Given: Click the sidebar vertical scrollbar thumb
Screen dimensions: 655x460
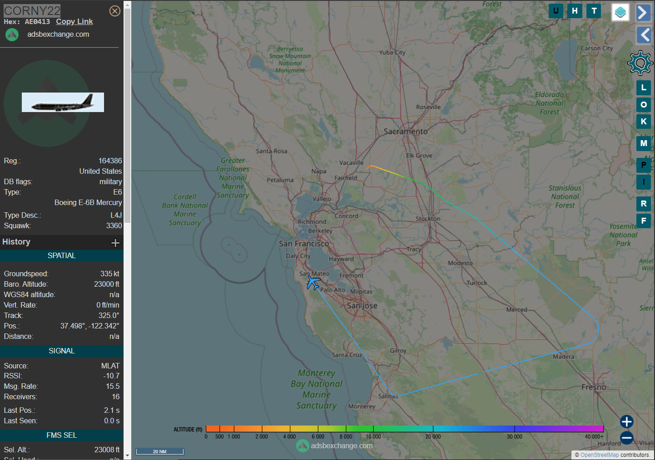Looking at the screenshot, I should point(127,116).
